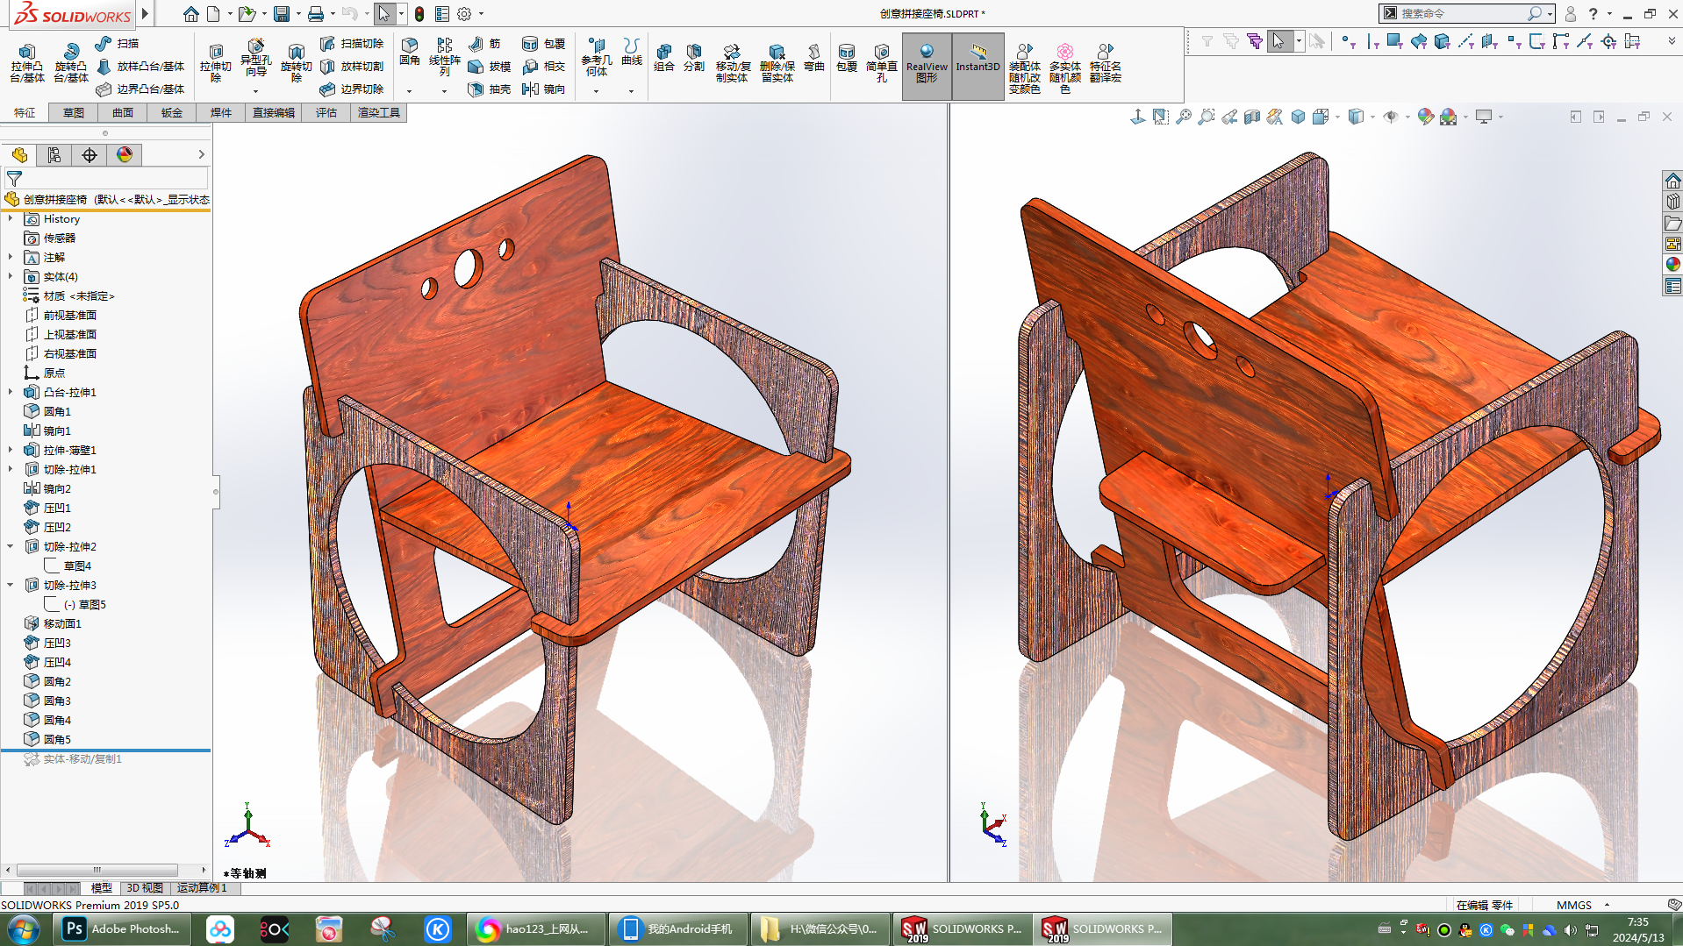This screenshot has height=946, width=1683.
Task: Collapse the 切除-拉伸3 feature node
Action: click(11, 586)
